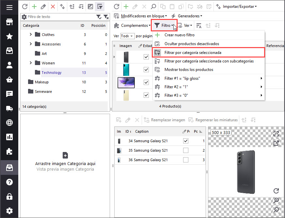Select image row 35 Samsung Galaxy S21

pyautogui.click(x=160, y=150)
